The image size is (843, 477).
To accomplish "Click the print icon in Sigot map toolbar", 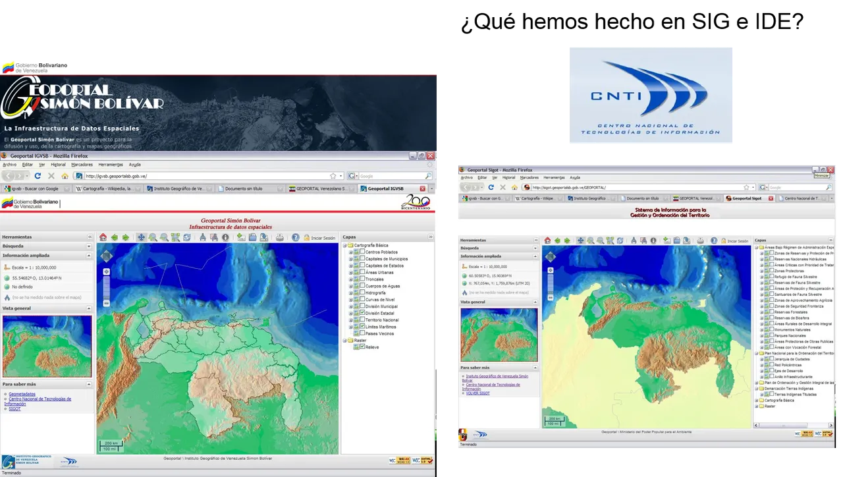I will 700,240.
